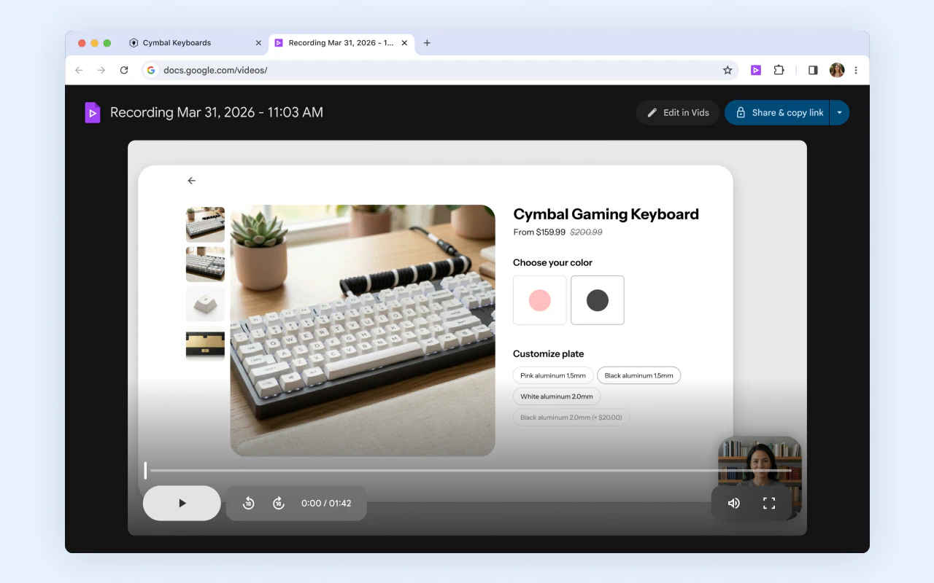Open Edit in Vids
The width and height of the screenshot is (934, 583).
click(x=678, y=112)
